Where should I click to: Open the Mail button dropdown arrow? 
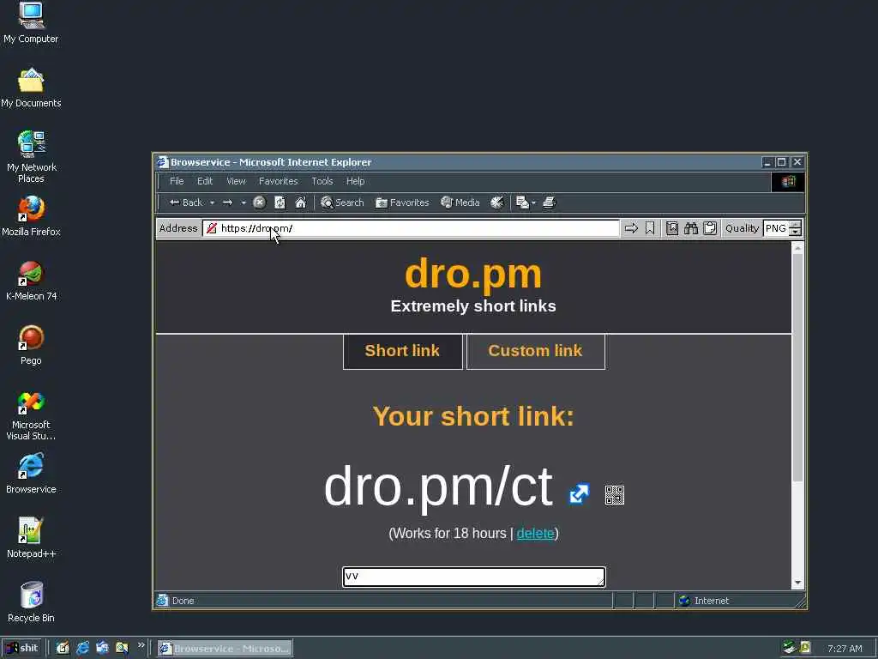pos(533,203)
